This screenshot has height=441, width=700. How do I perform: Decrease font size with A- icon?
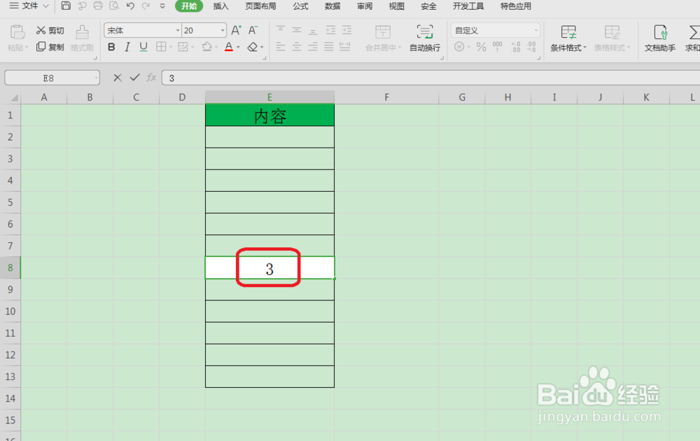coord(253,30)
